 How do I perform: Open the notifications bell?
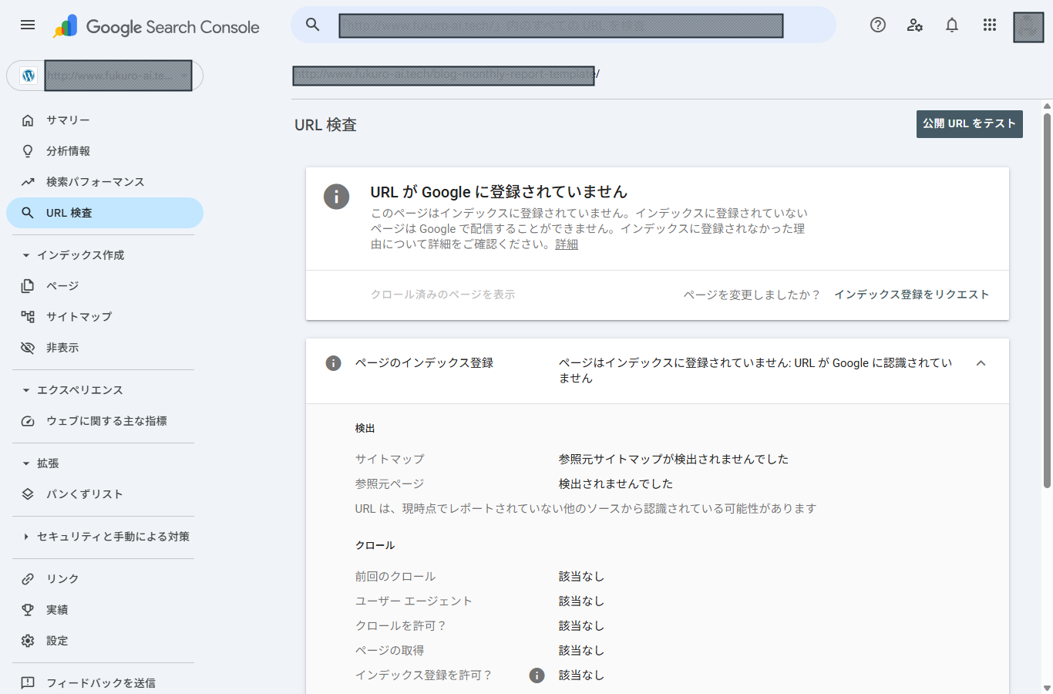[952, 25]
